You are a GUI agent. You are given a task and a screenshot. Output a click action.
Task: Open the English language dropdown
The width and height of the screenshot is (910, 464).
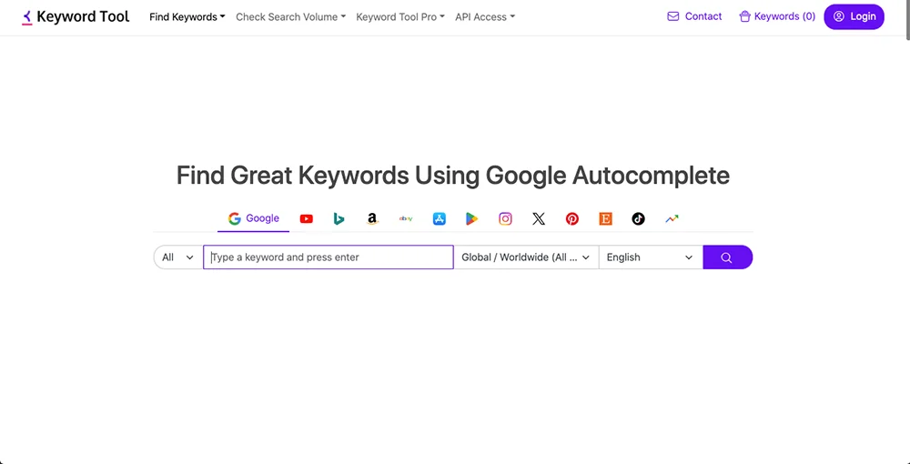[650, 257]
